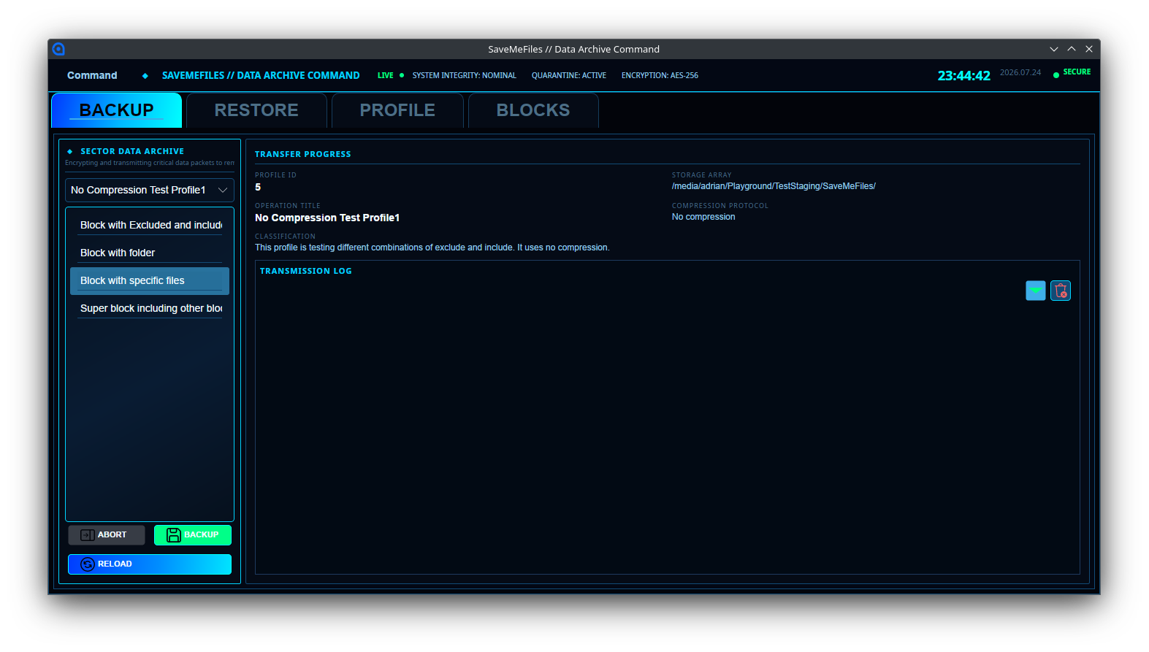Switch to the BACKUP tab

click(x=117, y=110)
